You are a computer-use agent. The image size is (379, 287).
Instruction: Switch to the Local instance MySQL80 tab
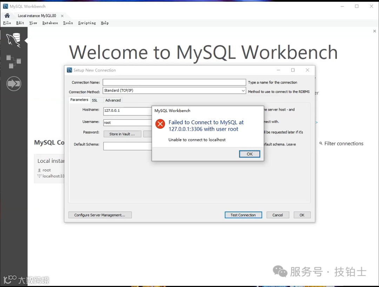37,16
